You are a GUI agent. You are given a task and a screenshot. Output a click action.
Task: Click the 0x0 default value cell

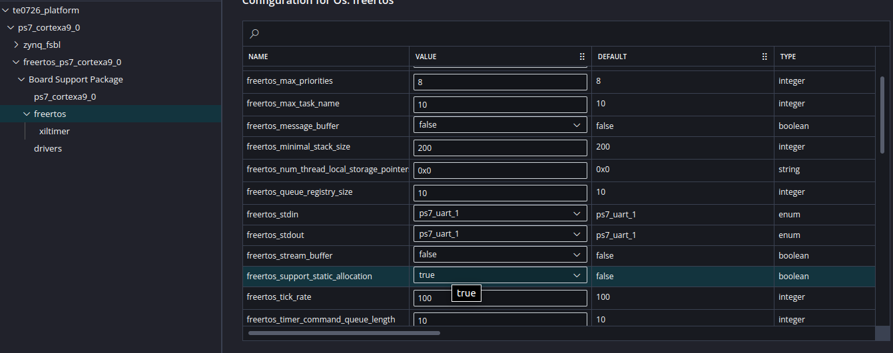pos(683,170)
